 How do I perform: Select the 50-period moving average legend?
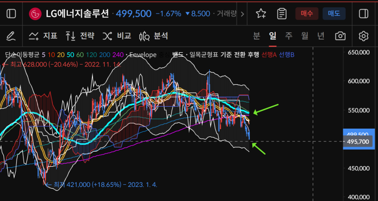click(70, 55)
